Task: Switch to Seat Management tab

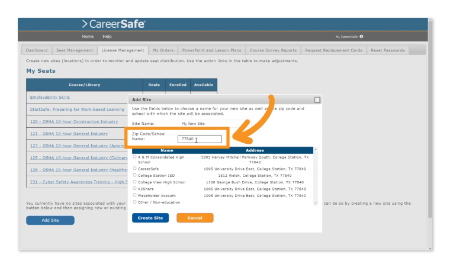Action: 75,50
